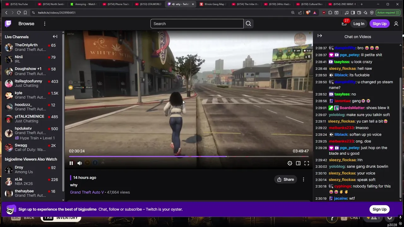Open the Action required browser menu
This screenshot has height=227, width=404.
click(x=388, y=13)
